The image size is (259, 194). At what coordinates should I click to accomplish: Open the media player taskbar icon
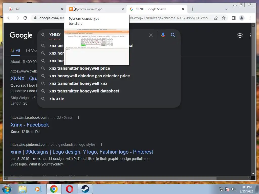tap(38, 189)
